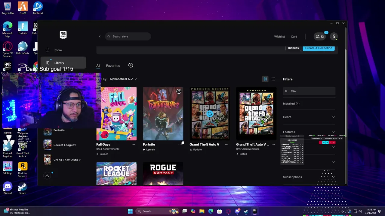Click the taskbar Search box
Screen dimensions: 385x216
(158, 211)
